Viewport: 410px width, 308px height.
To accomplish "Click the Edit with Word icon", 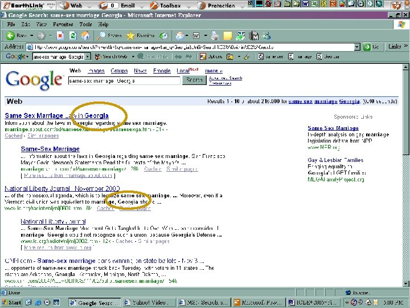I will pyautogui.click(x=196, y=35).
